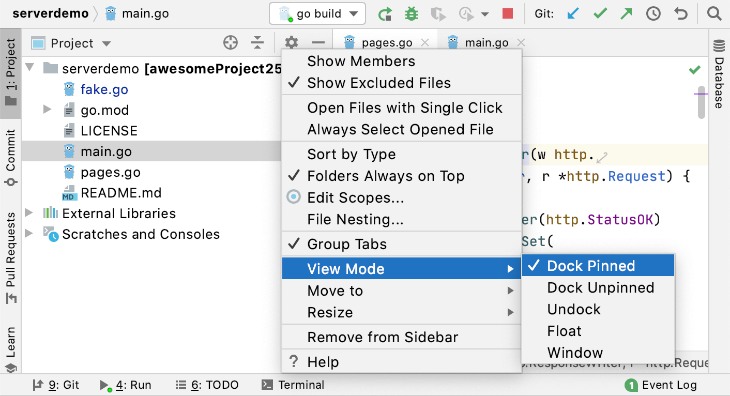Disable Folders Always on Top

tap(385, 176)
